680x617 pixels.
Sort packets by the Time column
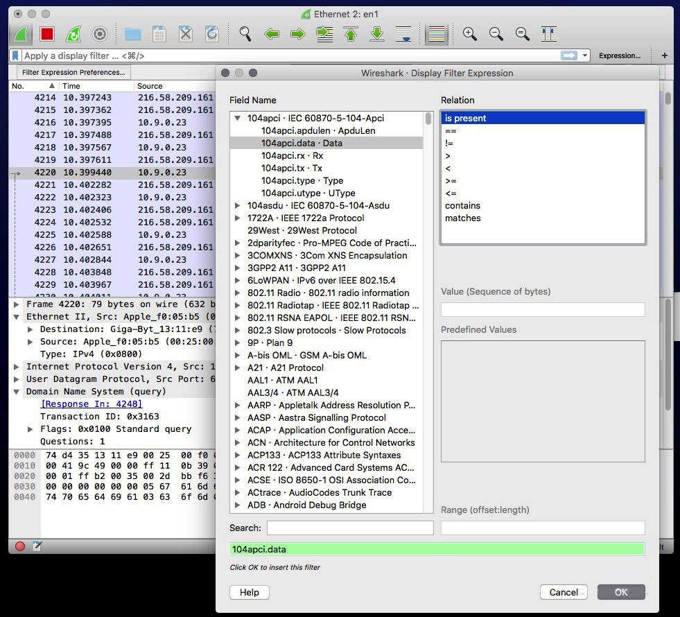tap(96, 86)
